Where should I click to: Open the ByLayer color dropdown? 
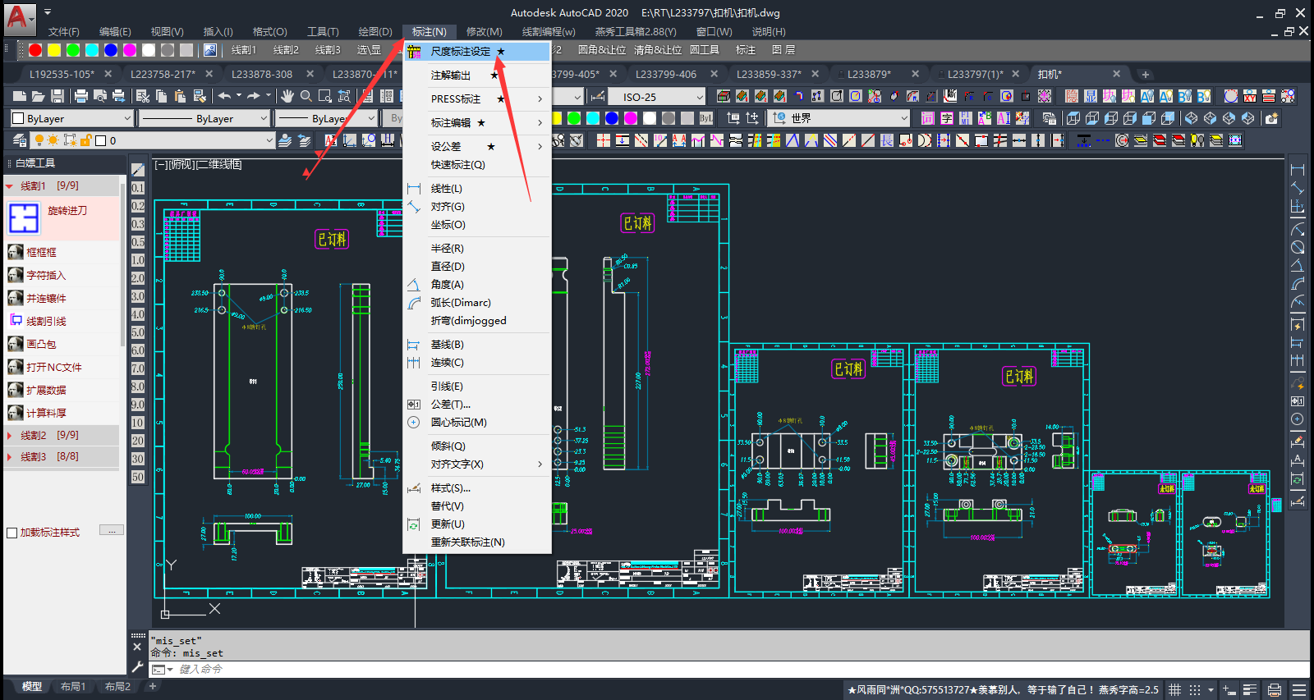tap(126, 118)
